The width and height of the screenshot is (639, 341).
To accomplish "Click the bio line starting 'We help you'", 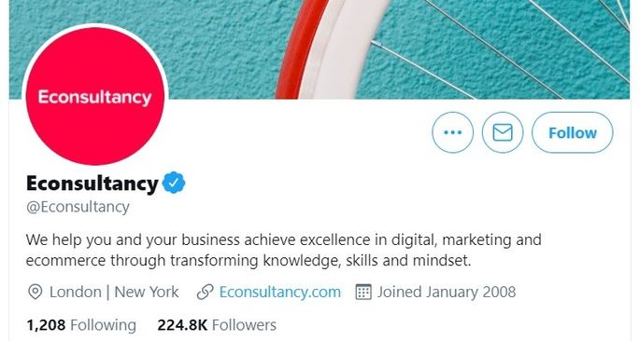I will click(284, 239).
